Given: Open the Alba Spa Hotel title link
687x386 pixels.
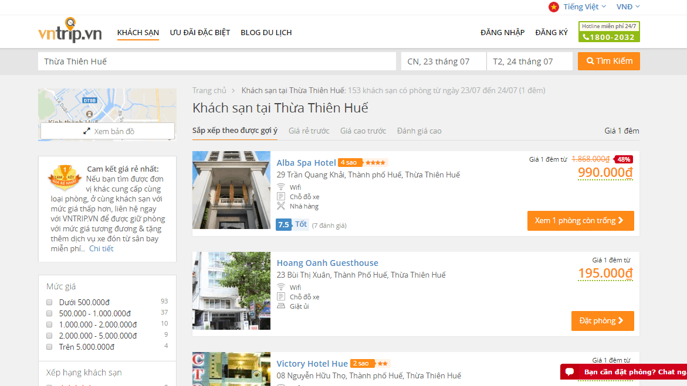Looking at the screenshot, I should coord(306,163).
